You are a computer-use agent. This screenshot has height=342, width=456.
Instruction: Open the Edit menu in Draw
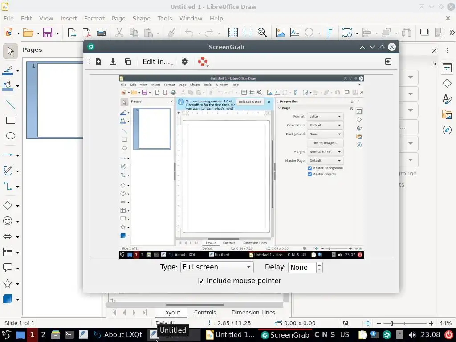click(26, 18)
